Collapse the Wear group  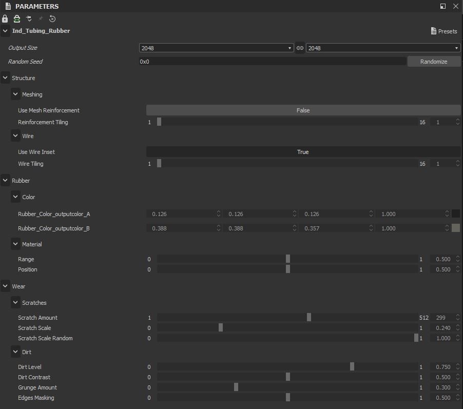(5, 286)
